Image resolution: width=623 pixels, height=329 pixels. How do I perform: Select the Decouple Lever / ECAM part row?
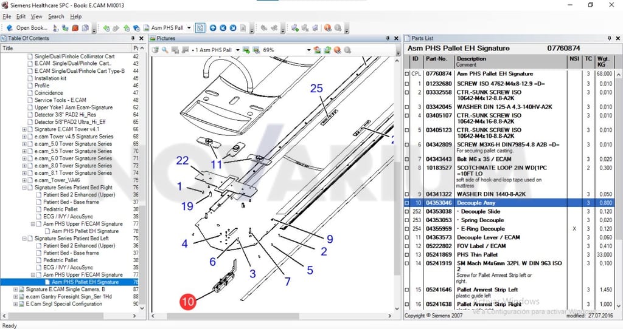510,237
